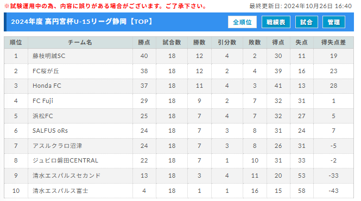
Task: Click the 管理 admin button
Action: tap(334, 22)
